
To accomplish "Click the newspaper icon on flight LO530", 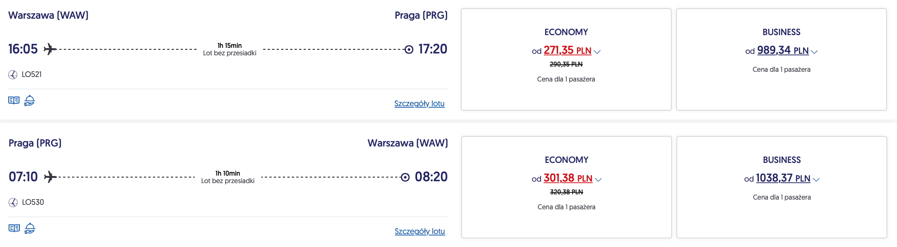I will (14, 228).
